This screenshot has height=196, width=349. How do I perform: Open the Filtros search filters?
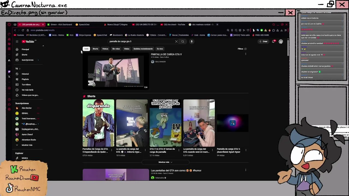click(242, 49)
